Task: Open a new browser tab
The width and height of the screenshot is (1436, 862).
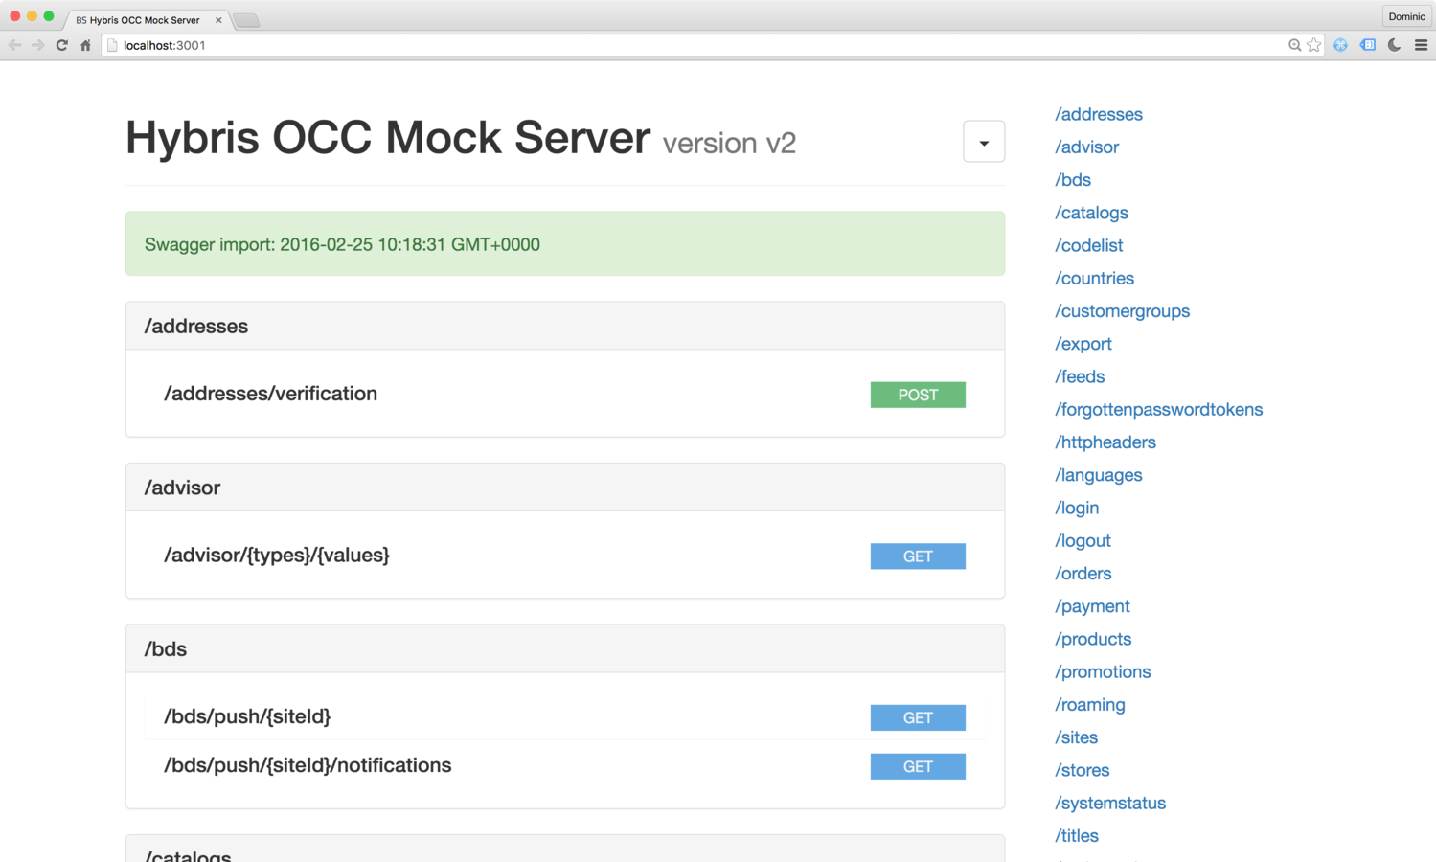Action: pos(246,20)
